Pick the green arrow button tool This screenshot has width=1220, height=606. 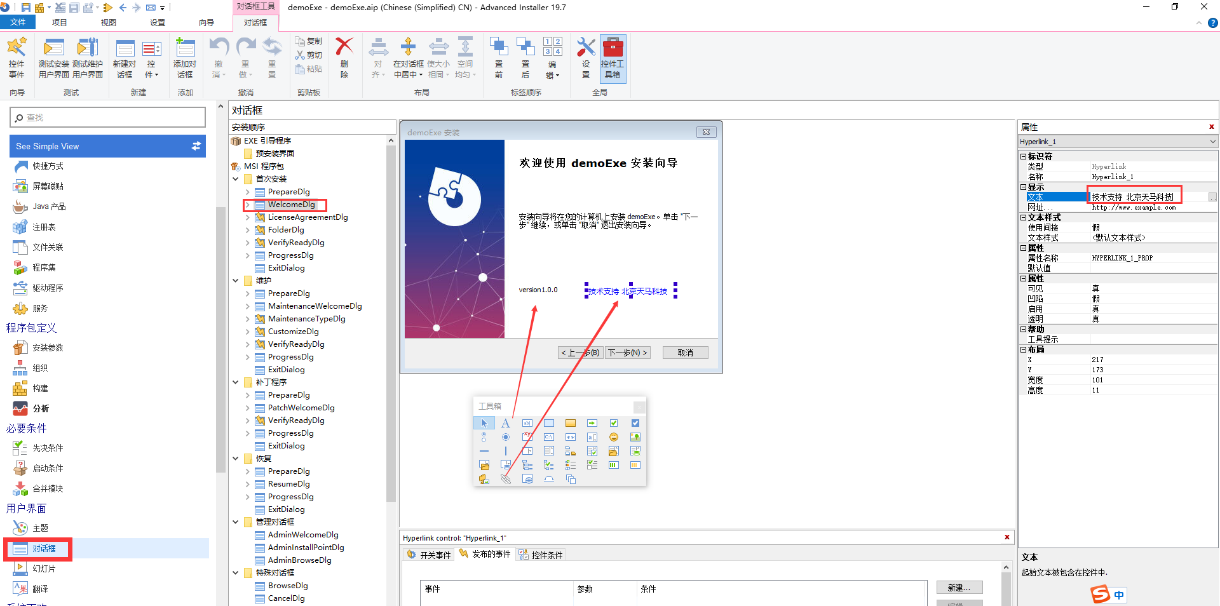[x=592, y=423]
